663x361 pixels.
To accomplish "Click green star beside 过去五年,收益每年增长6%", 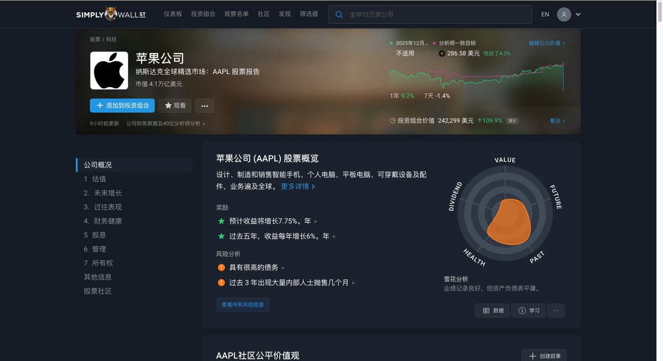I will (x=221, y=236).
